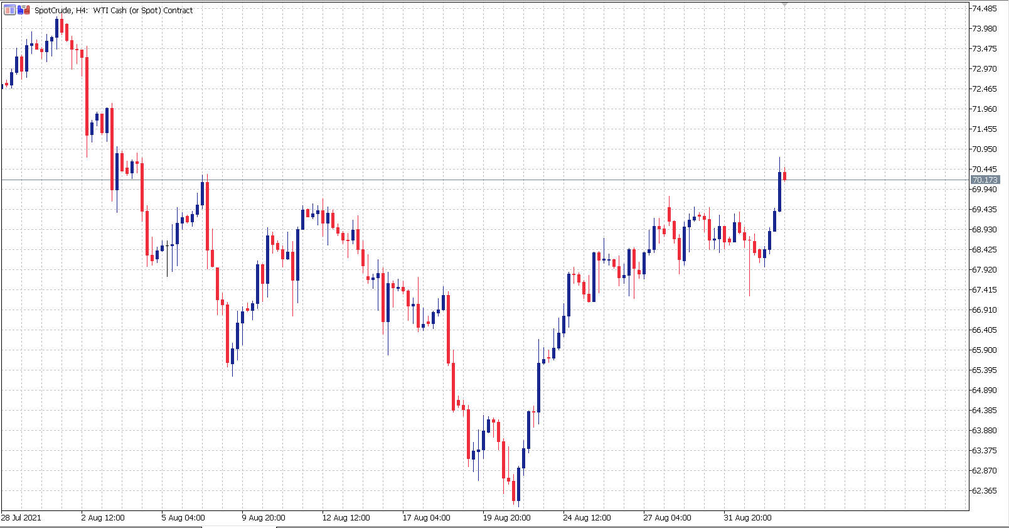Screen dimensions: 1009x528
Task: Click the 31 Aug 20:00 time label
Action: tap(747, 518)
